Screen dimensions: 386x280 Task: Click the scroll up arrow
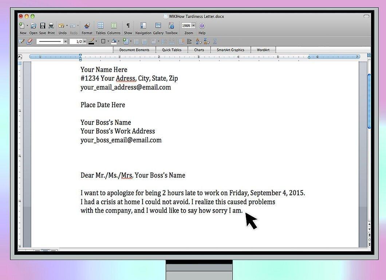pos(369,224)
